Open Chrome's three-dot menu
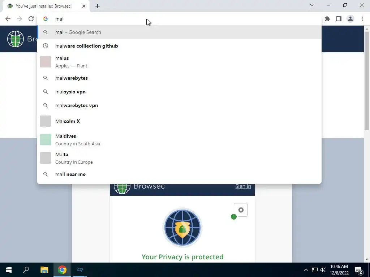 click(362, 19)
